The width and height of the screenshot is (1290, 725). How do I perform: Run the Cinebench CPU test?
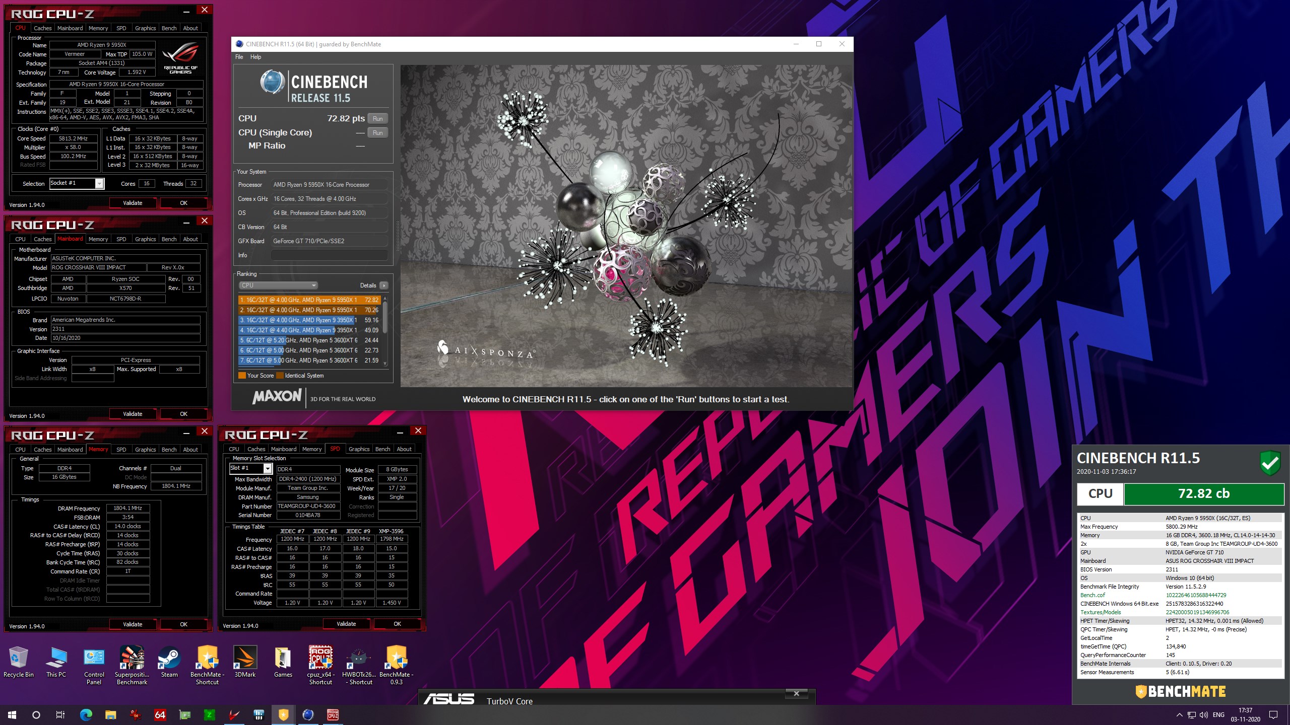[378, 119]
